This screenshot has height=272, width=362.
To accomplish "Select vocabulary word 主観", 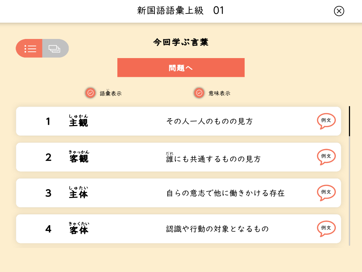I will tap(78, 122).
